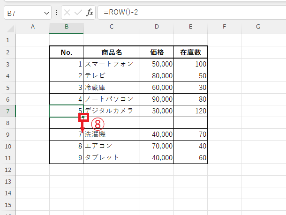The height and width of the screenshot is (215, 286).
Task: Select the デジタルカメラ cell
Action: 112,111
